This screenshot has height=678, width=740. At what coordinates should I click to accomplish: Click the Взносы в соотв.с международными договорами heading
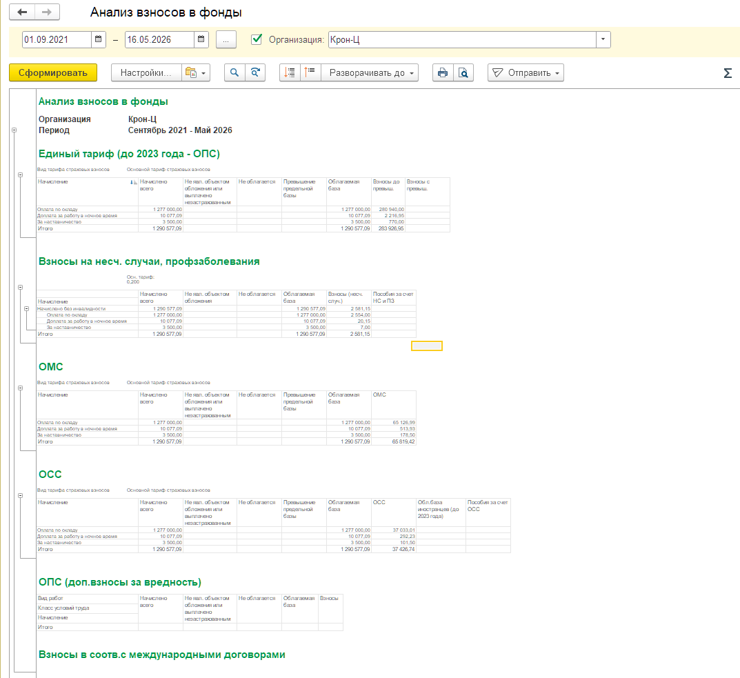[162, 655]
